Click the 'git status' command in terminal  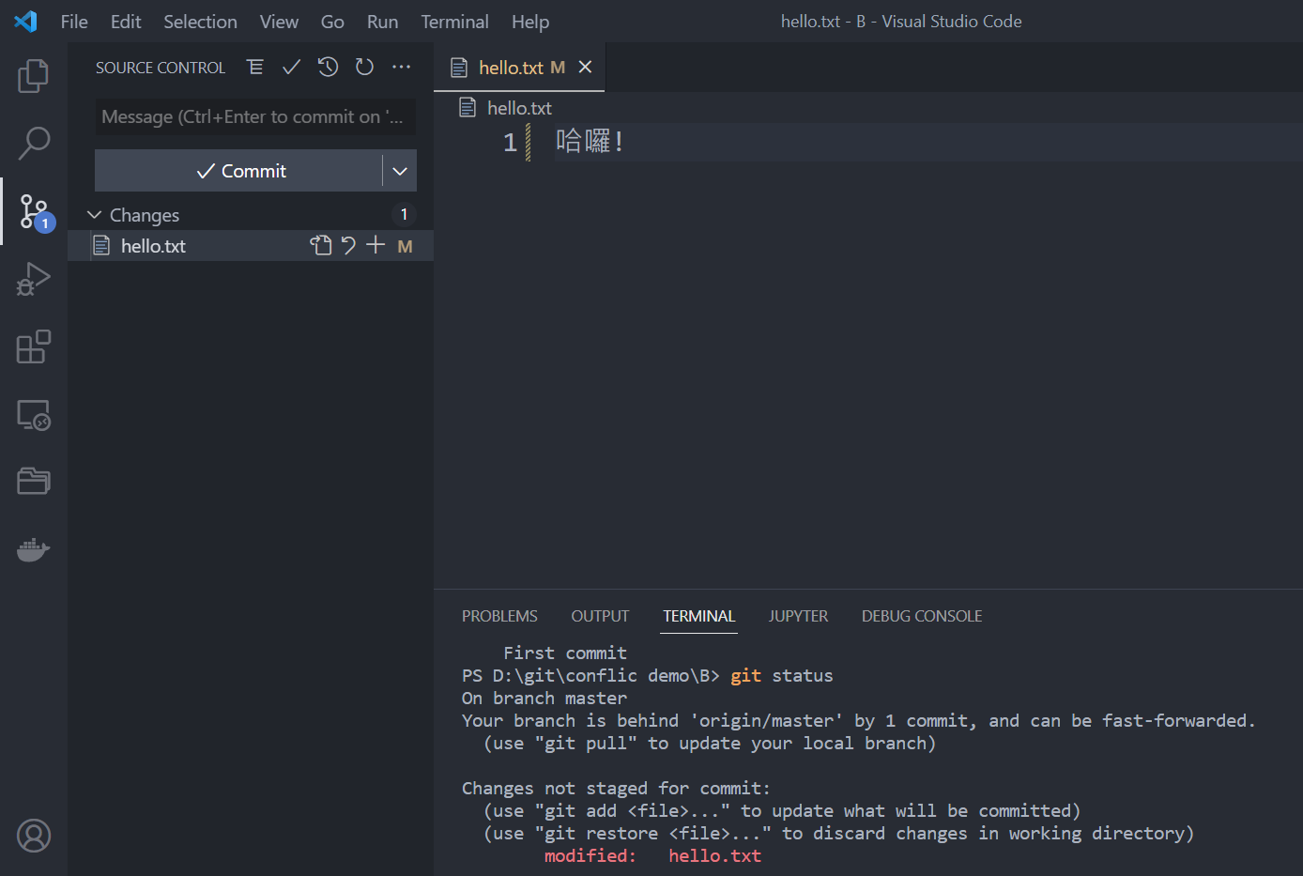(x=782, y=675)
